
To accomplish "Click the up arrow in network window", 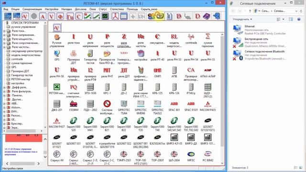I will coord(250,11).
